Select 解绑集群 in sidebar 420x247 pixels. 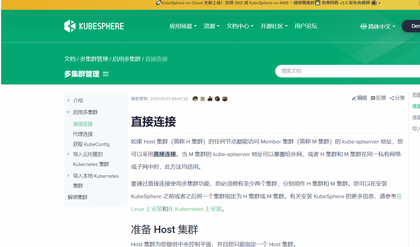tap(78, 197)
